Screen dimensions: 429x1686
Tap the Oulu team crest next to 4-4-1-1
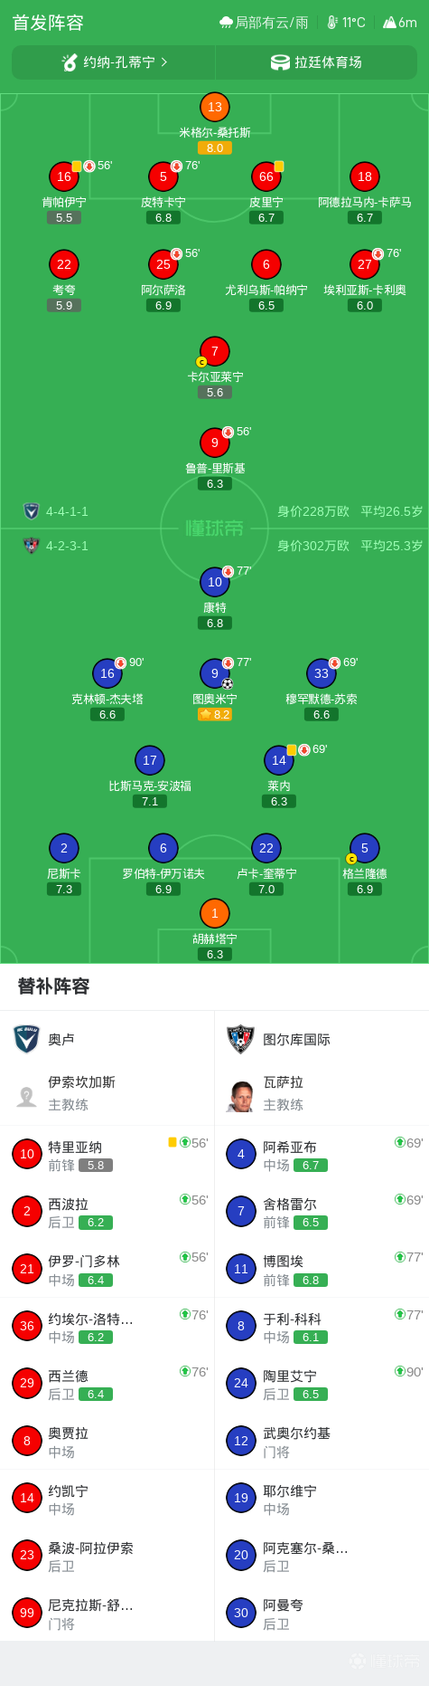click(31, 511)
